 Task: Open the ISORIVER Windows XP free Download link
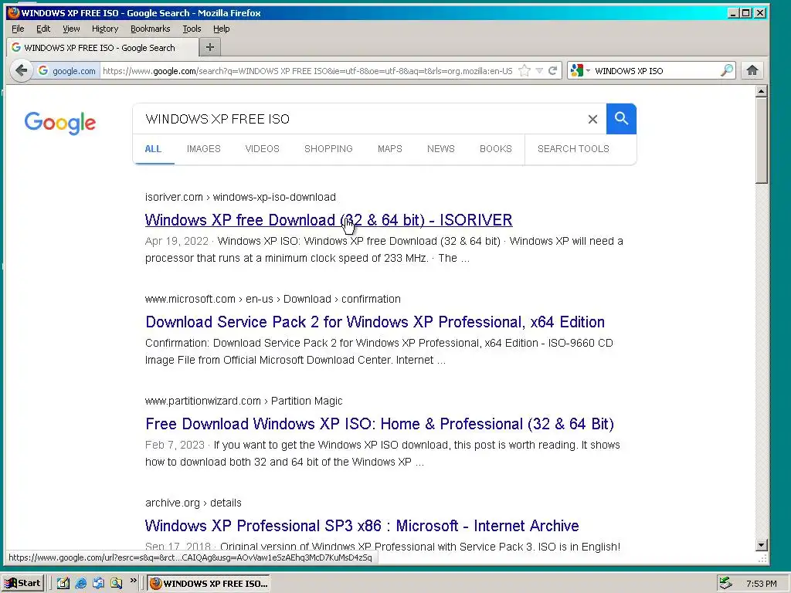[x=328, y=220]
